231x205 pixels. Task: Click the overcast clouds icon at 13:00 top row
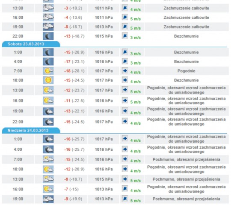(x=48, y=8)
